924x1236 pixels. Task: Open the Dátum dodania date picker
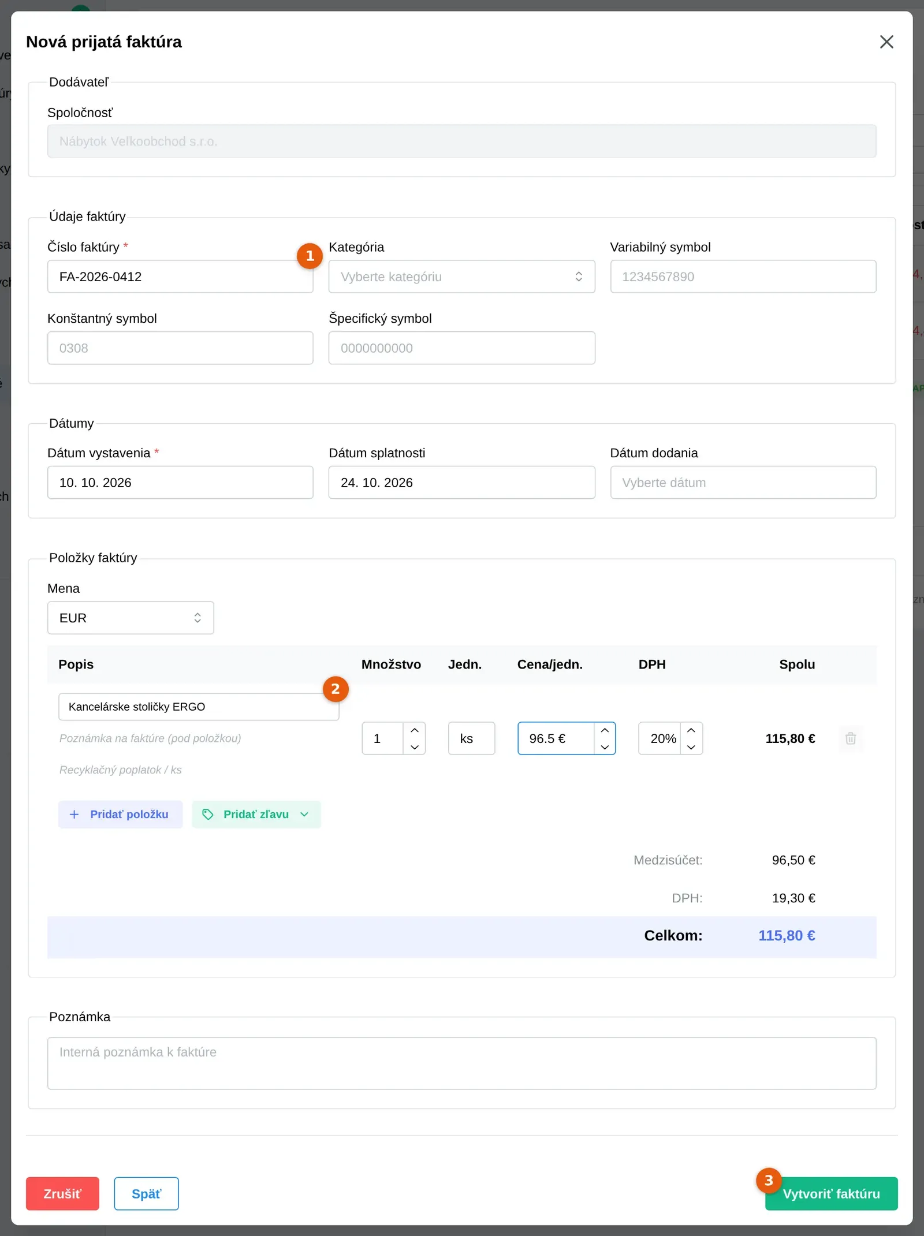[x=743, y=483]
